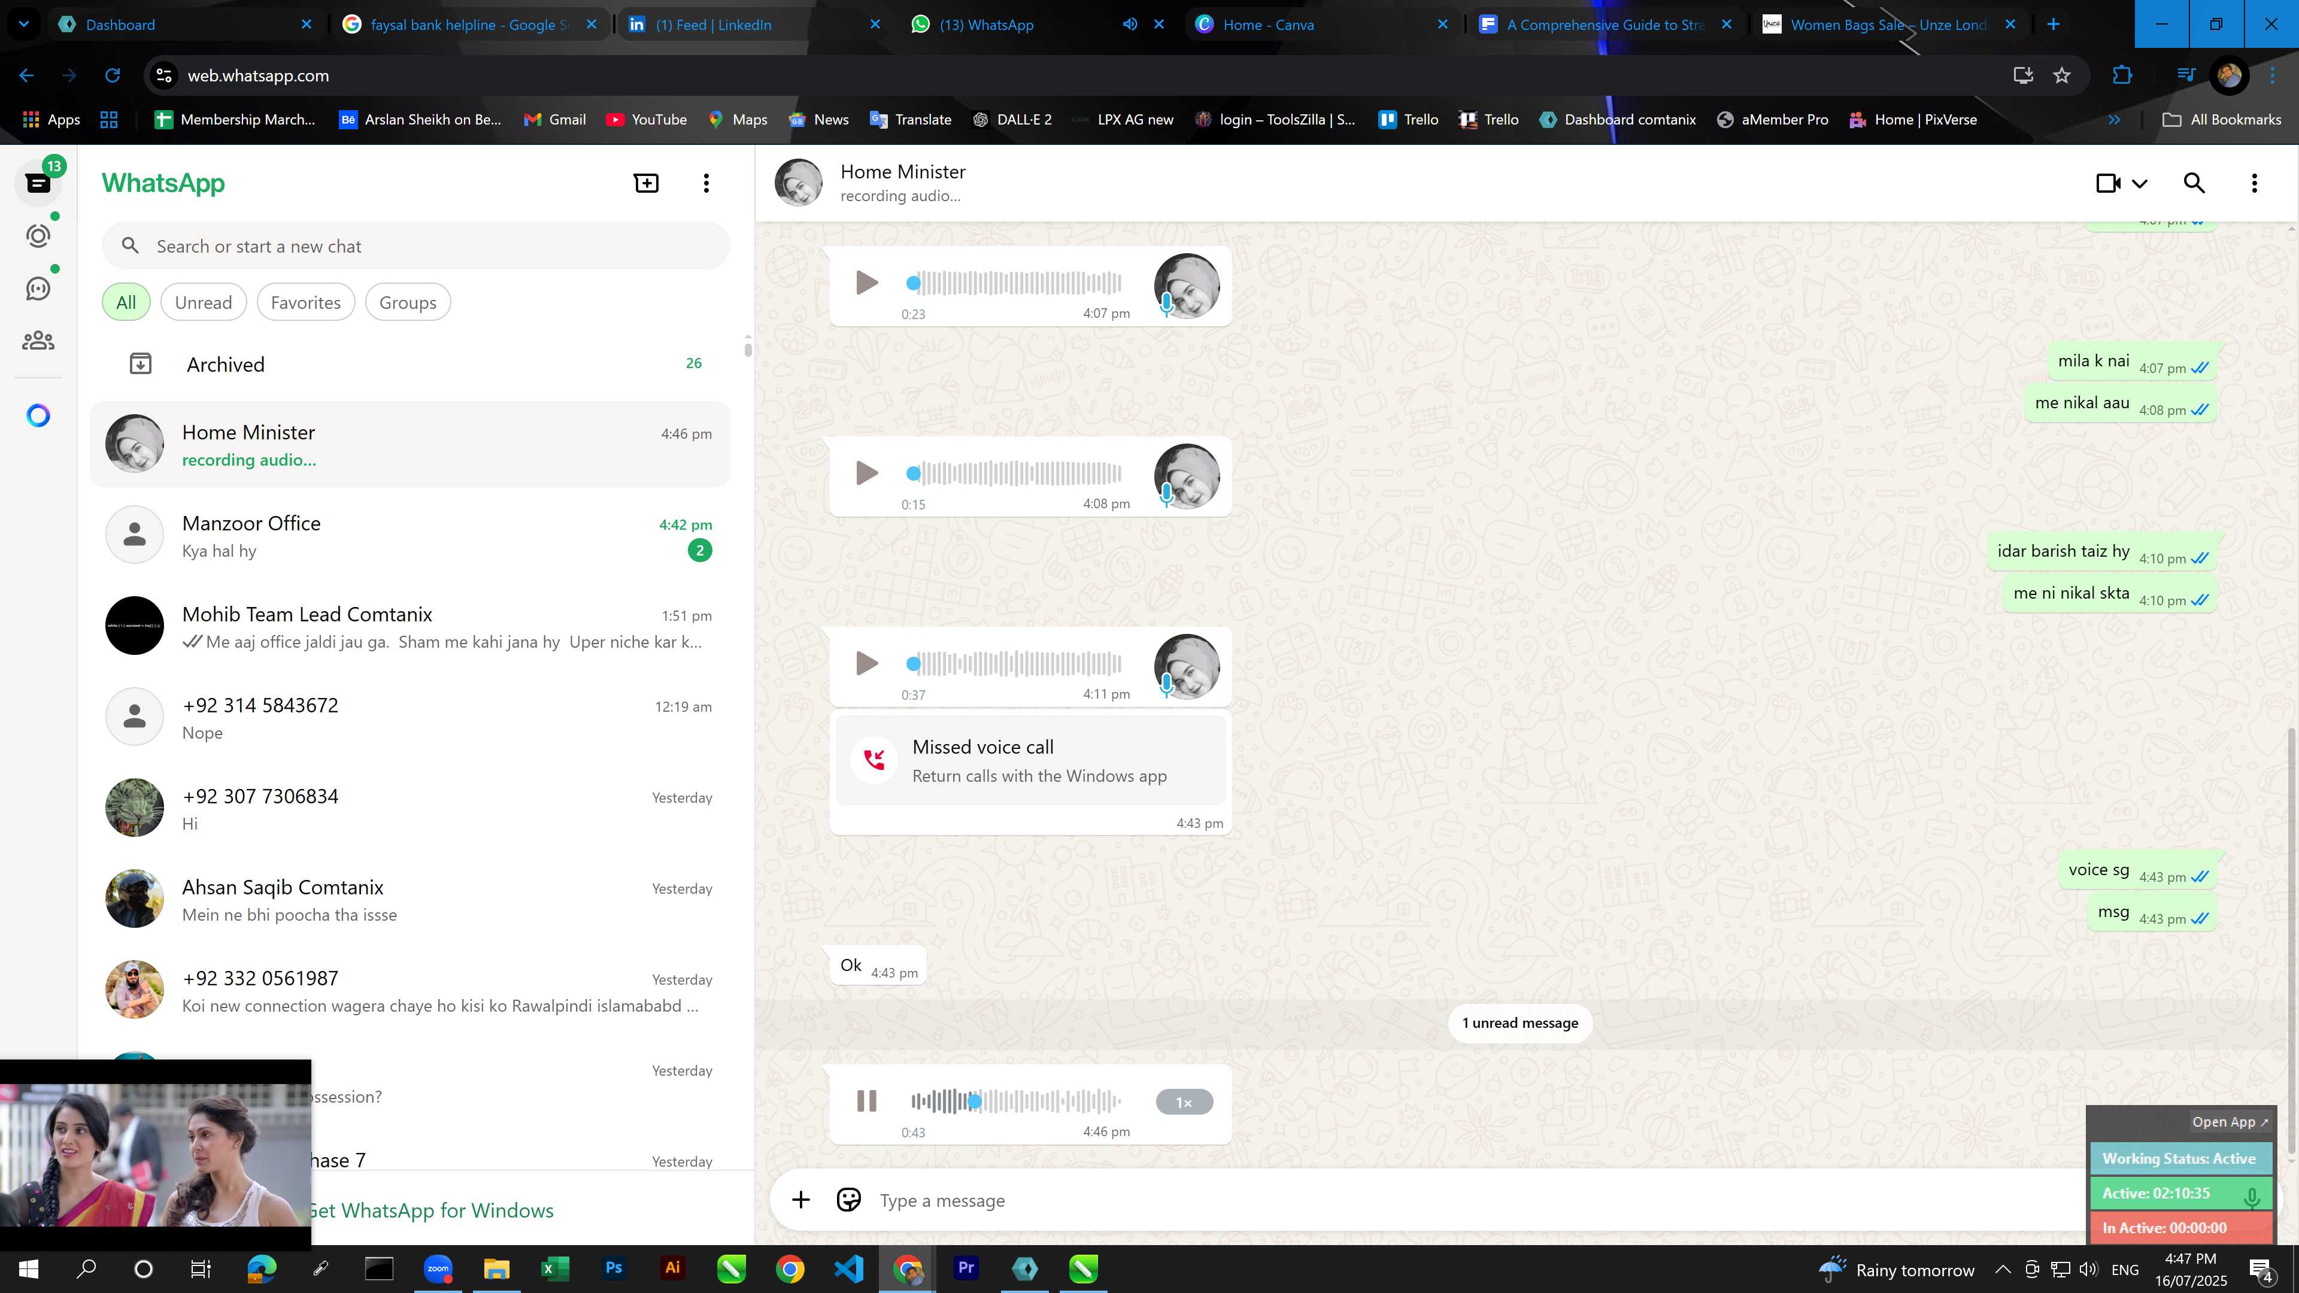The height and width of the screenshot is (1293, 2299).
Task: Click the picture-in-picture video thumbnail
Action: 155,1155
